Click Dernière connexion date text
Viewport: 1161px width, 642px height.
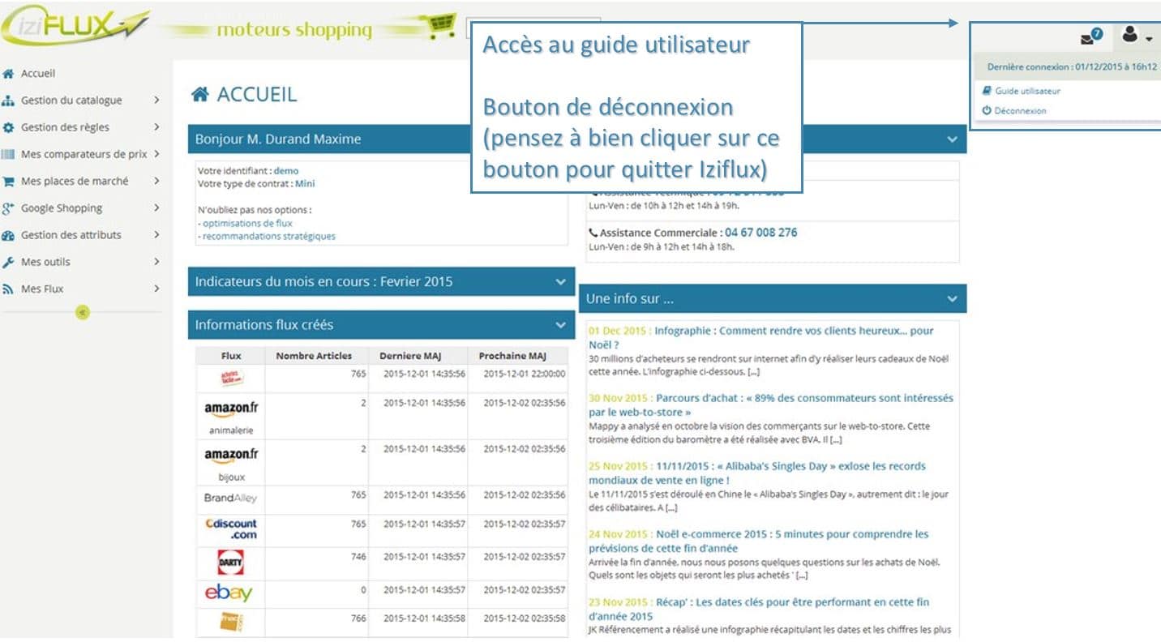coord(1072,66)
